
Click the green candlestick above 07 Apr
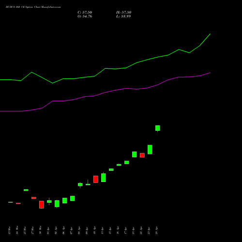coord(73,198)
